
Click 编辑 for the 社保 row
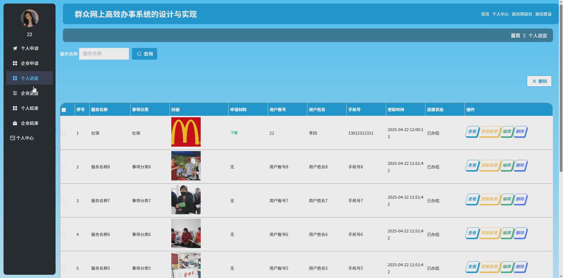pyautogui.click(x=507, y=132)
